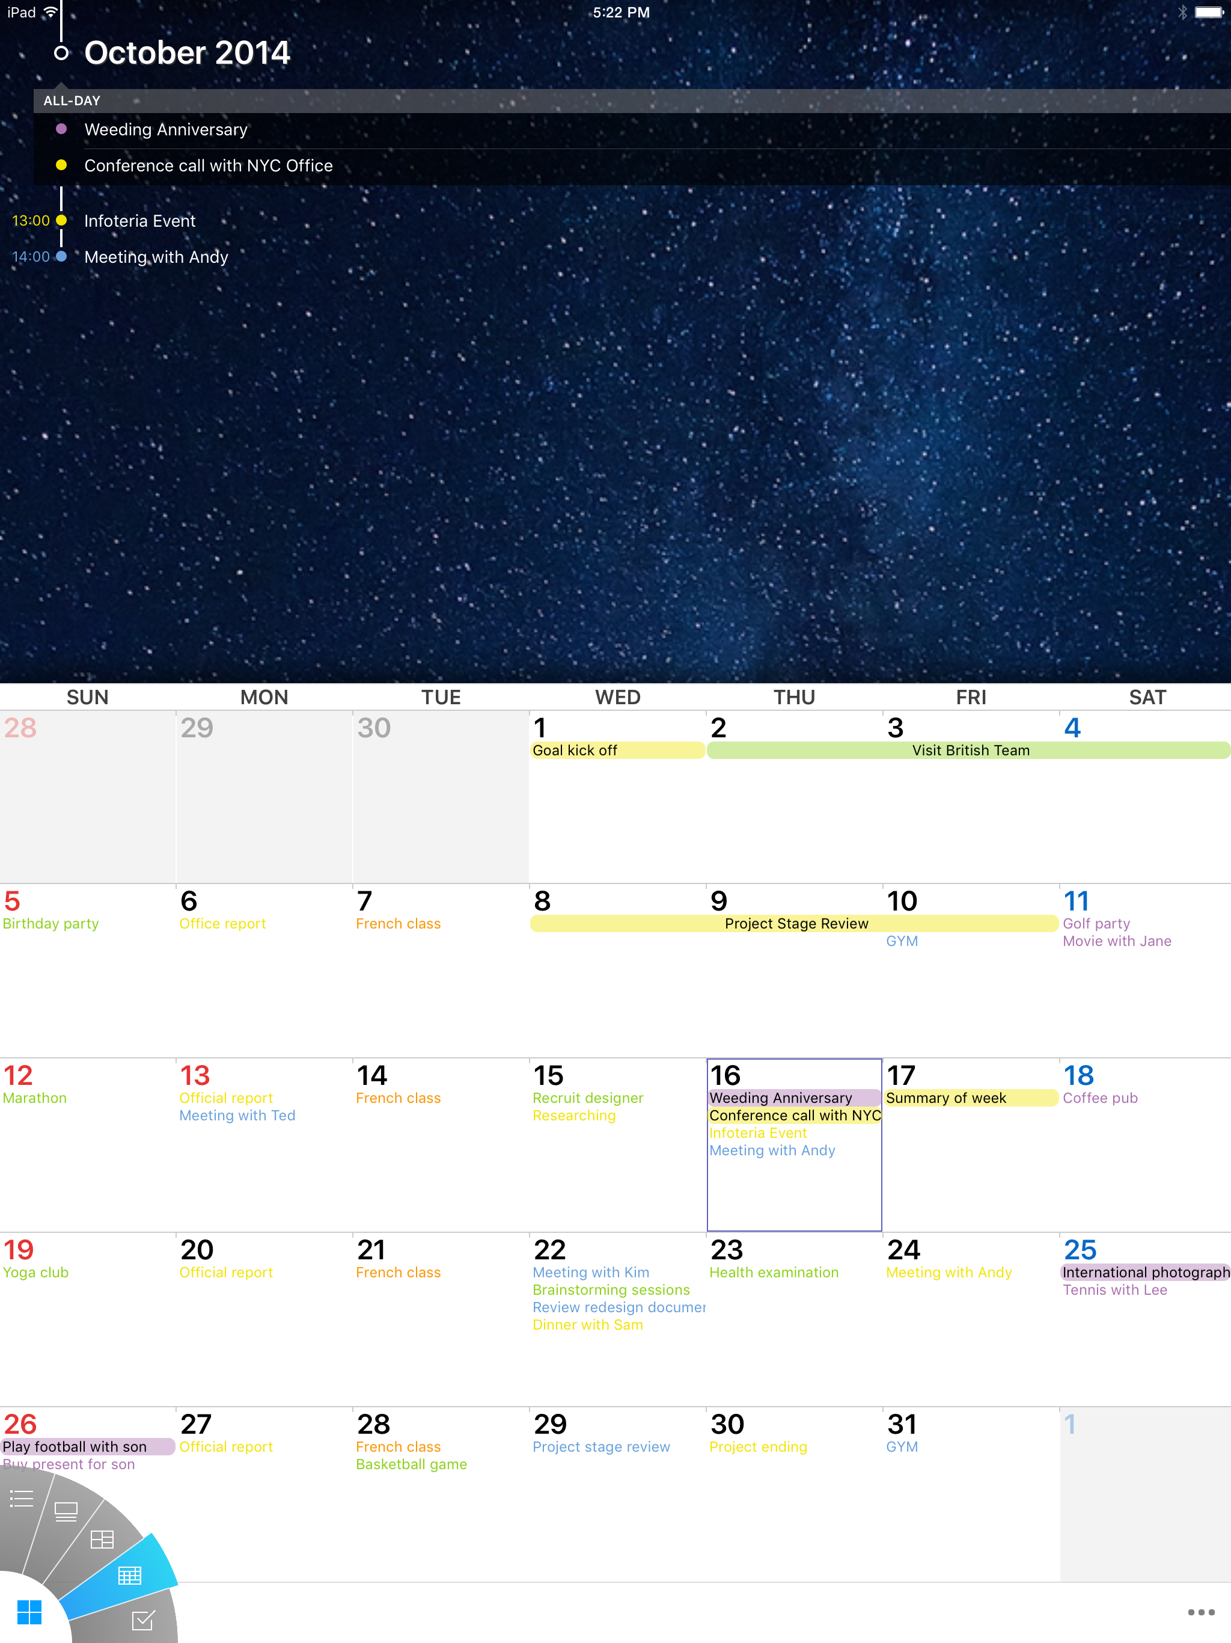Image resolution: width=1231 pixels, height=1643 pixels.
Task: Select the 13:00 Infoteria Event timeline entry
Action: [139, 221]
